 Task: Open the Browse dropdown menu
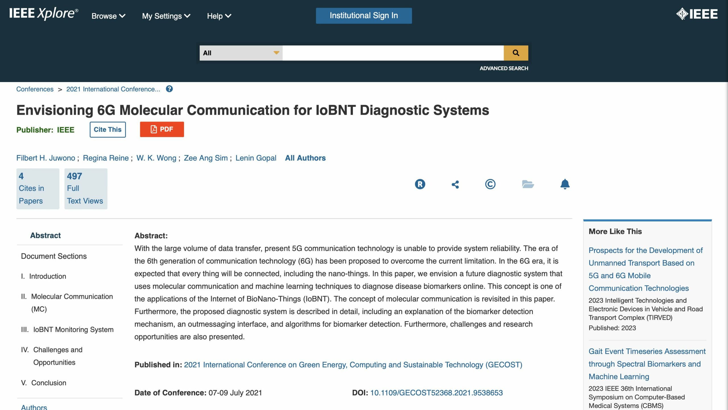pos(108,16)
